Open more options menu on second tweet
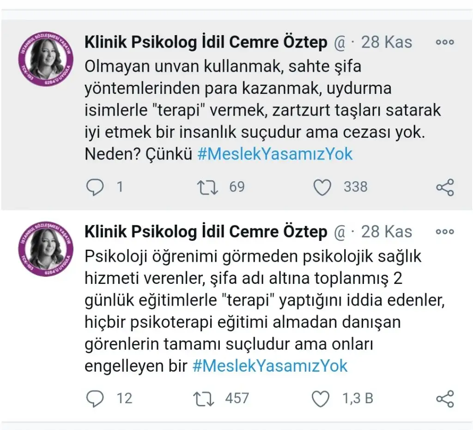Screen dimensions: 473x430 445,232
